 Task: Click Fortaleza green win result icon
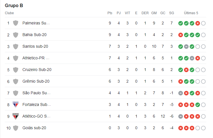coord(198,105)
